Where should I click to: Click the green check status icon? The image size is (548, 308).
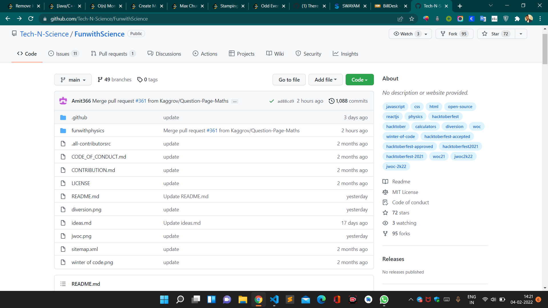[272, 101]
